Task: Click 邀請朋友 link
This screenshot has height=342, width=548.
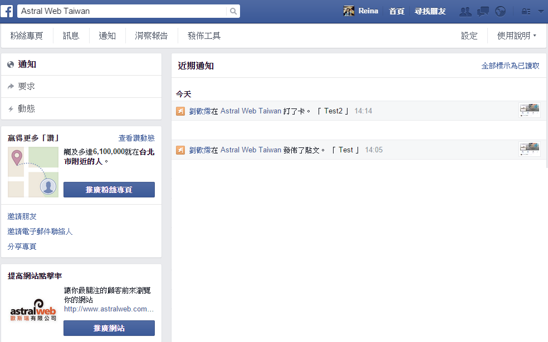Action: coord(22,216)
